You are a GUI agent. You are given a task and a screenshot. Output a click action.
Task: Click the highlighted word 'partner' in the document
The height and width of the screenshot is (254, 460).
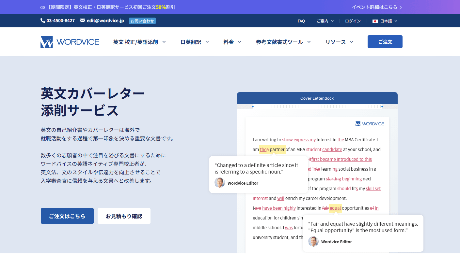(x=277, y=149)
